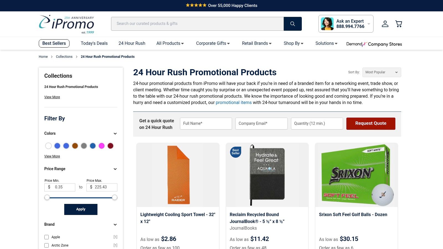Open the Shop By menu

click(293, 43)
